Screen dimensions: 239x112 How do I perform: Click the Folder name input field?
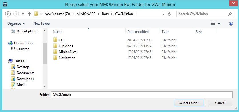click(142, 94)
